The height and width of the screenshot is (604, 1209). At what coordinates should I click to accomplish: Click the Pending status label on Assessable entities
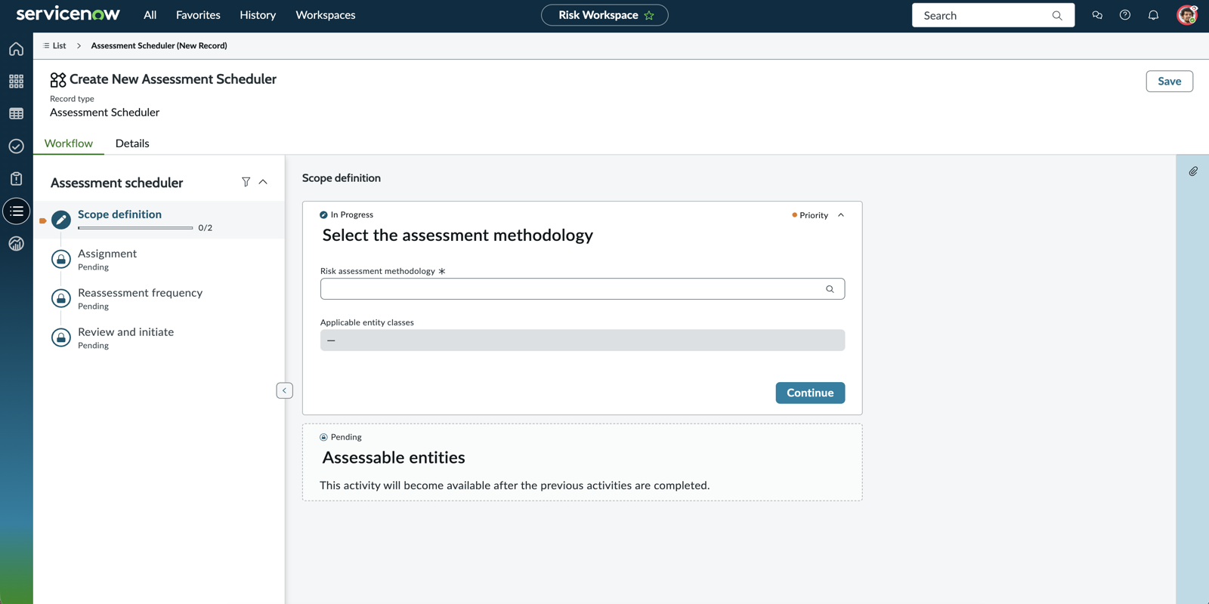click(x=346, y=437)
